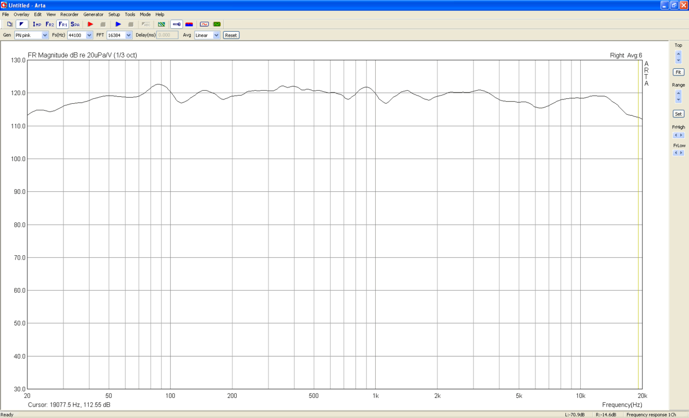Image resolution: width=689 pixels, height=418 pixels.
Task: Restore down the Arta window
Action: [674, 5]
